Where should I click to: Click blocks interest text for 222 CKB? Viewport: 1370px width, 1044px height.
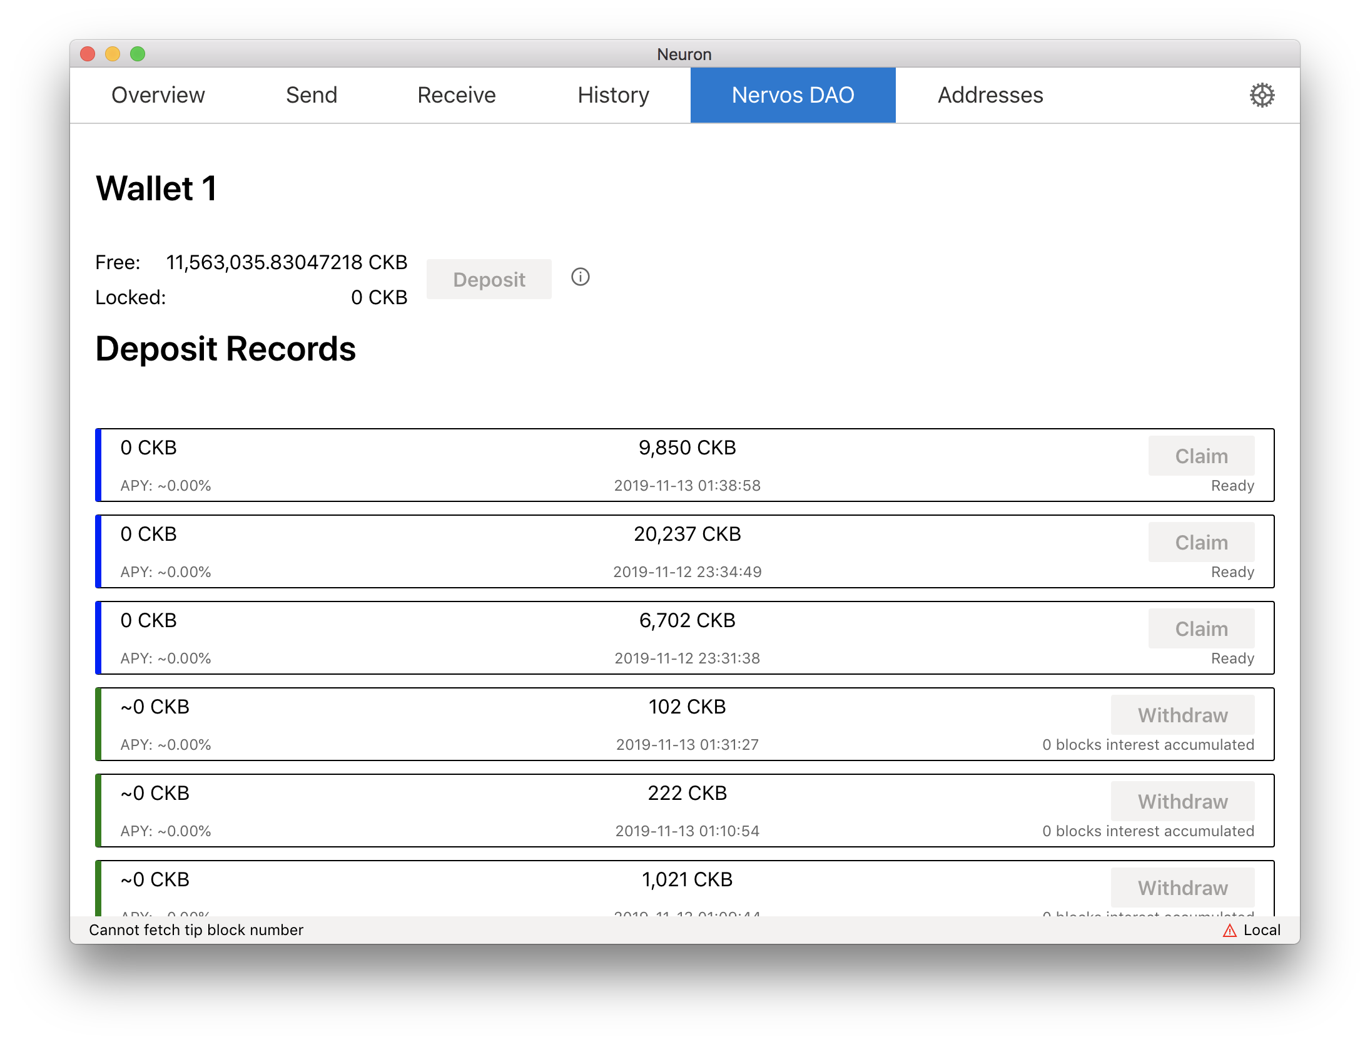click(x=1148, y=831)
